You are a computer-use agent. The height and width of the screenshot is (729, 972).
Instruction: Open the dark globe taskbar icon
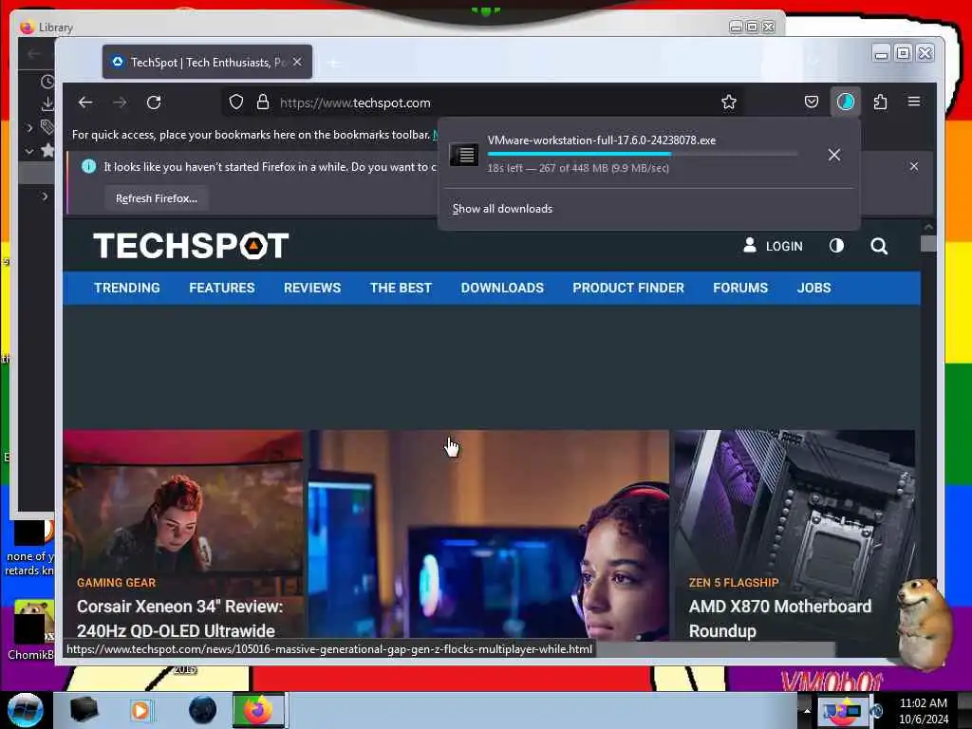point(202,710)
